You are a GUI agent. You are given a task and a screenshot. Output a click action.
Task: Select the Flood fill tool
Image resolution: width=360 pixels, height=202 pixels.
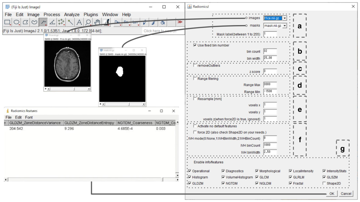pos(163,22)
